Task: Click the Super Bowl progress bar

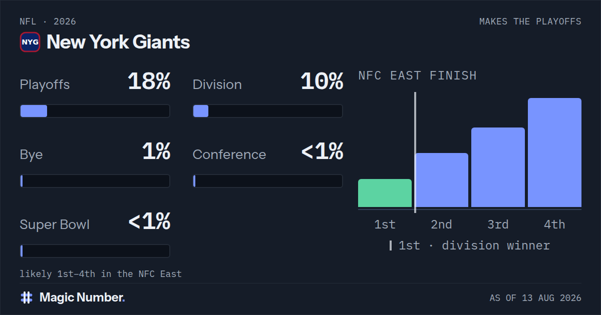Action: coord(95,251)
